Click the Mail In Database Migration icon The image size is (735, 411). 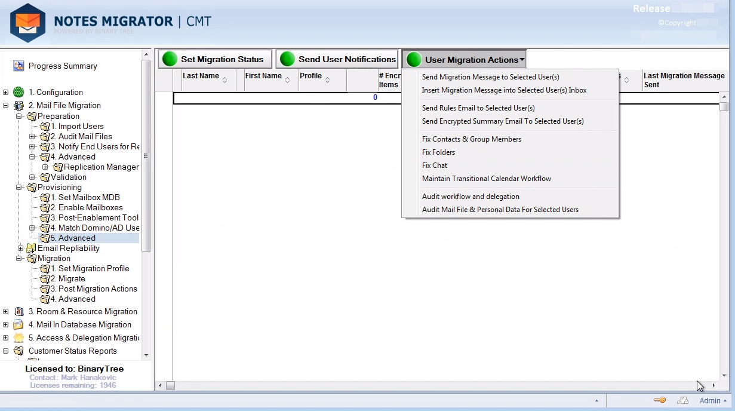pyautogui.click(x=19, y=324)
